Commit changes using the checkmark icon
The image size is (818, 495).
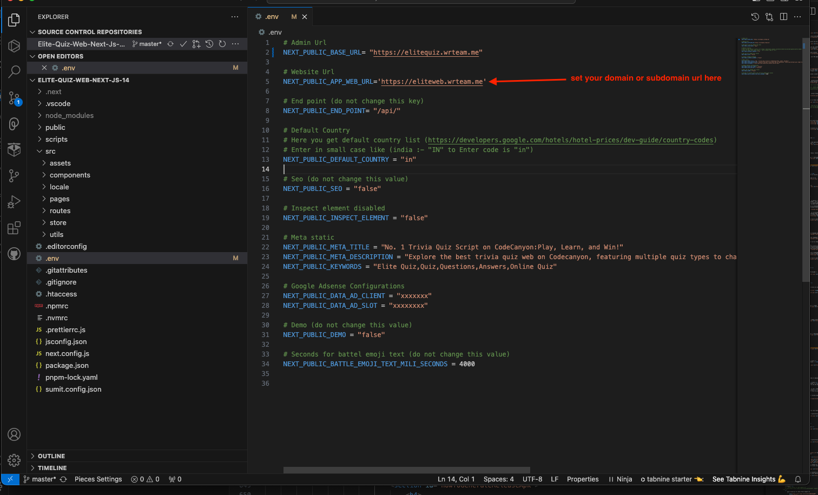(183, 44)
